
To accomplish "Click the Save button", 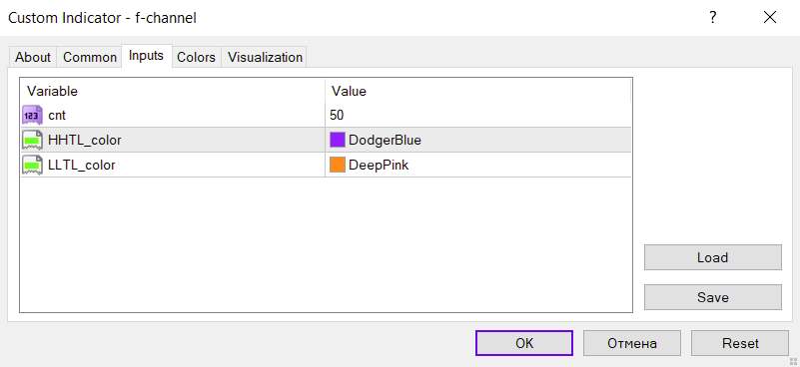I will [x=713, y=297].
